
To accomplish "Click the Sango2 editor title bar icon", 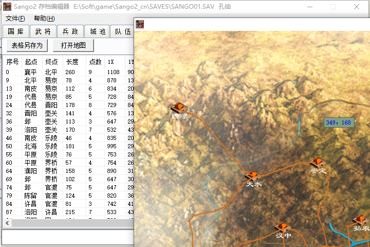I will coord(7,7).
